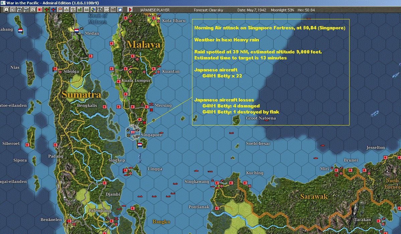Image resolution: width=401 pixels, height=234 pixels.
Task: Click 'Morning Air attack on Singapore Fortress' line
Action: [270, 28]
